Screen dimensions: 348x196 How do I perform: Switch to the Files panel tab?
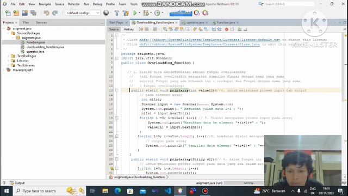point(26,22)
